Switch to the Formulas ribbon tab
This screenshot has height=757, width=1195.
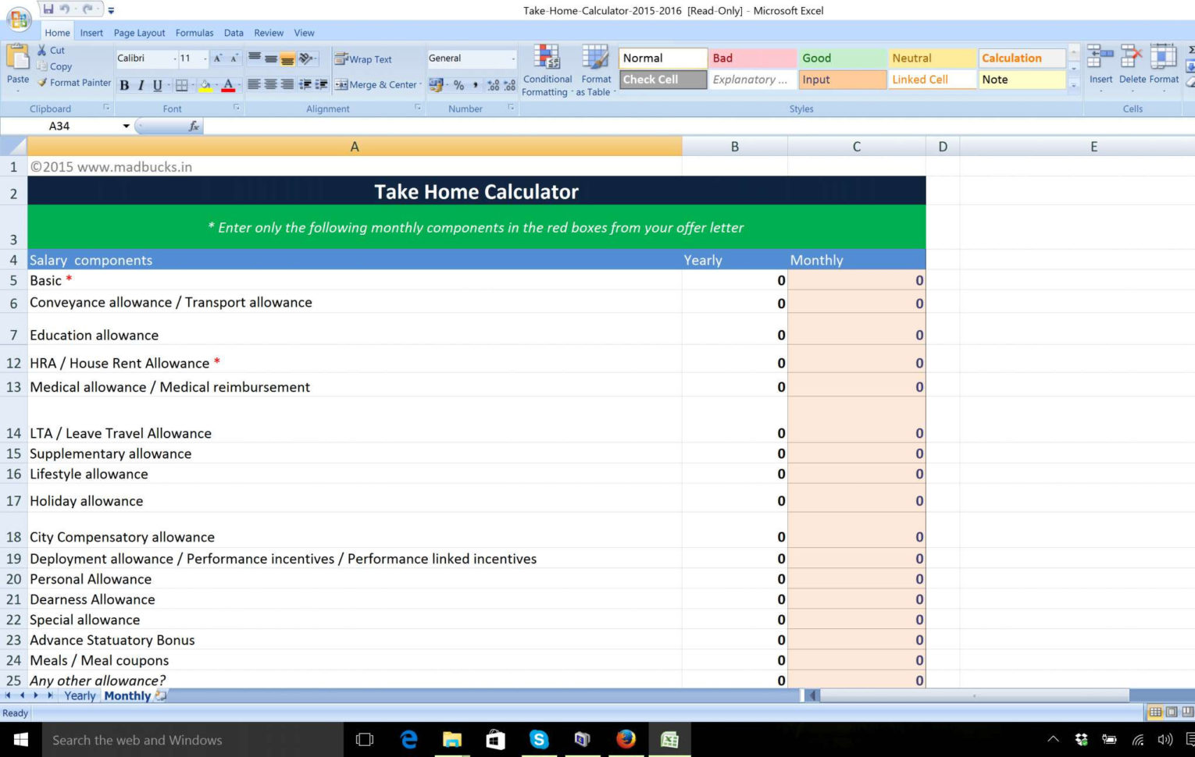click(194, 32)
